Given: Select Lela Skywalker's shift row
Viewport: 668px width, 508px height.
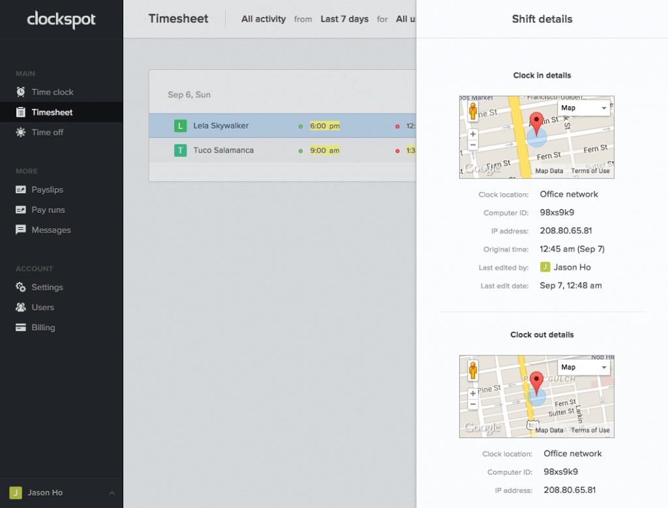Looking at the screenshot, I should (248, 125).
